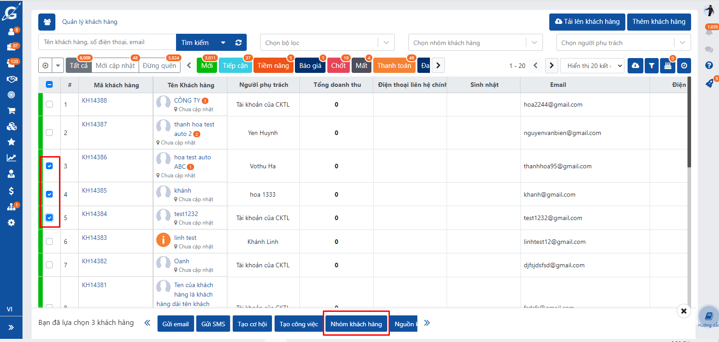719x342 pixels.
Task: Tick the checkbox for row KH14388
Action: (x=50, y=104)
